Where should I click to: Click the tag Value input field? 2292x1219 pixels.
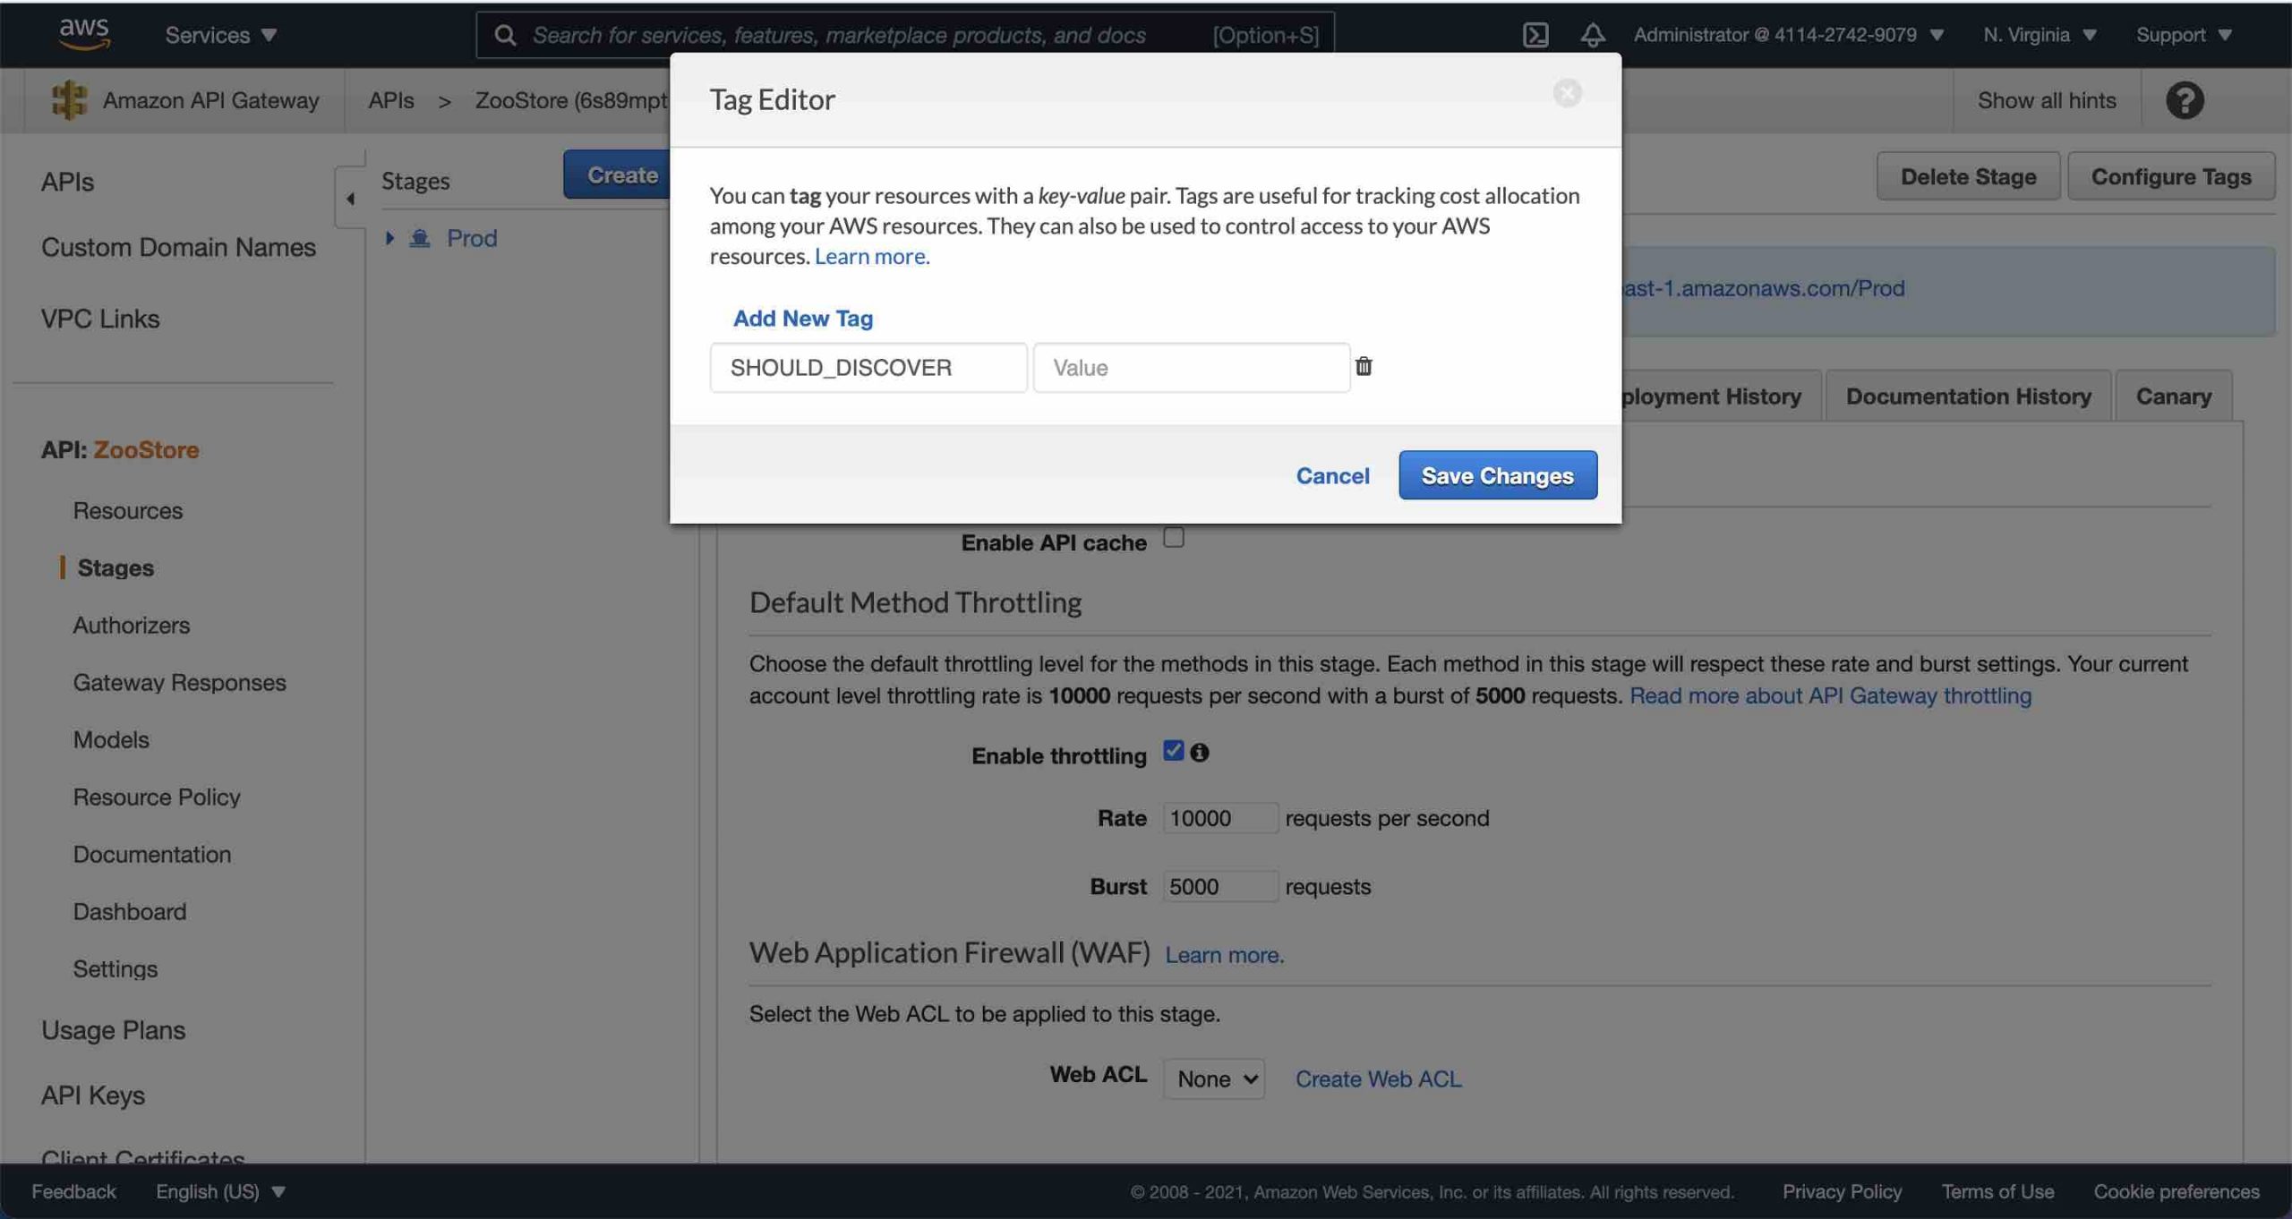pos(1192,367)
